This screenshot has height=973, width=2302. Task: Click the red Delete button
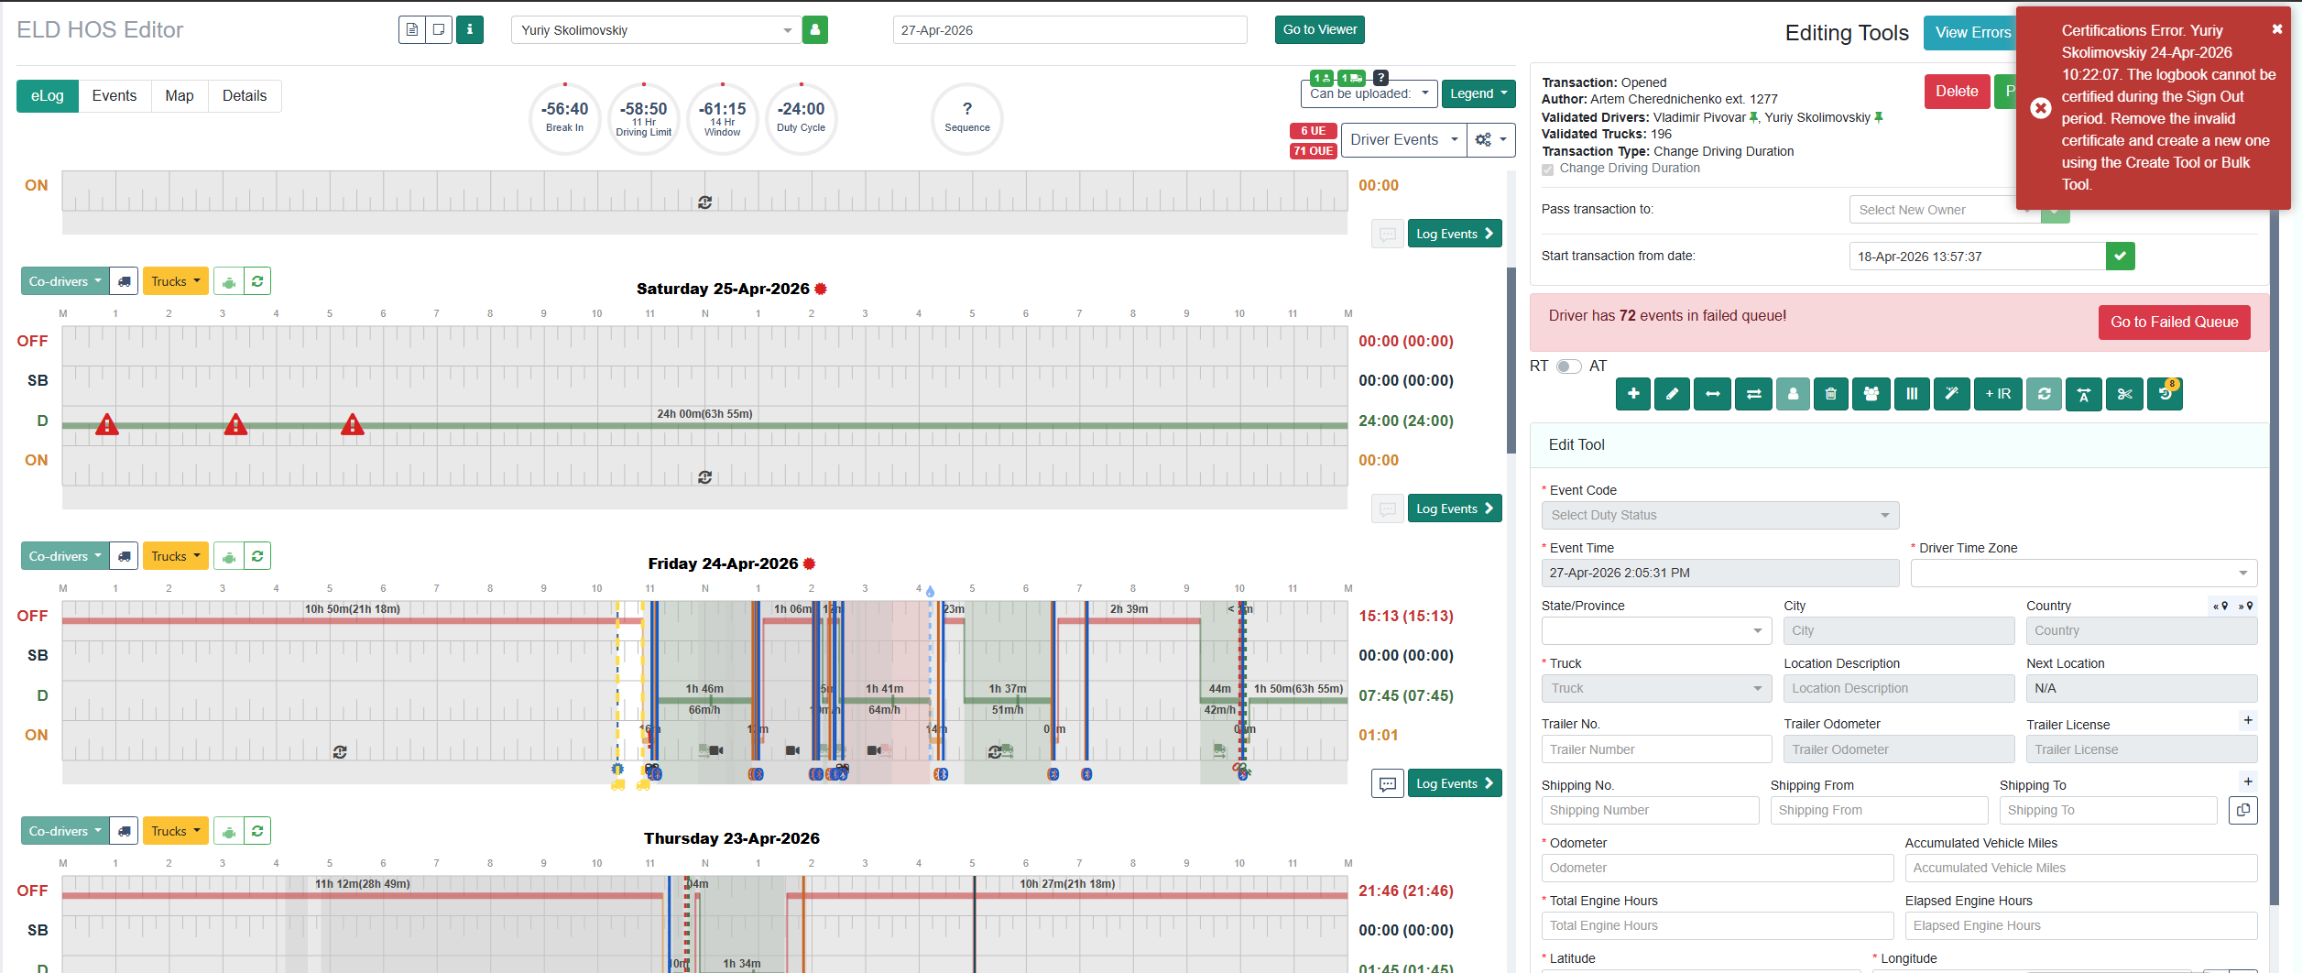tap(1957, 92)
